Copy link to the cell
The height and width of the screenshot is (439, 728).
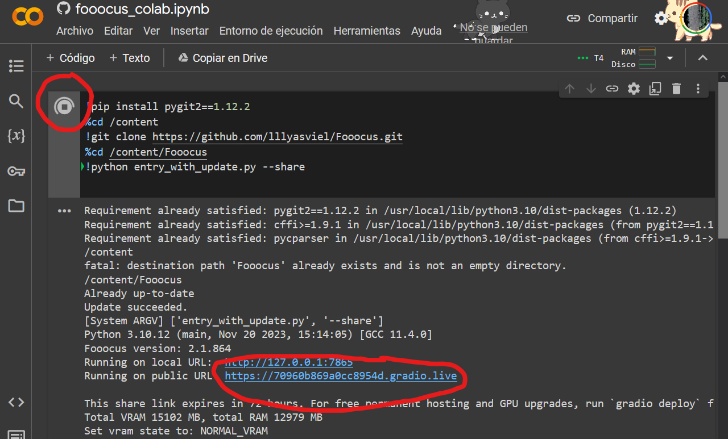[x=612, y=89]
